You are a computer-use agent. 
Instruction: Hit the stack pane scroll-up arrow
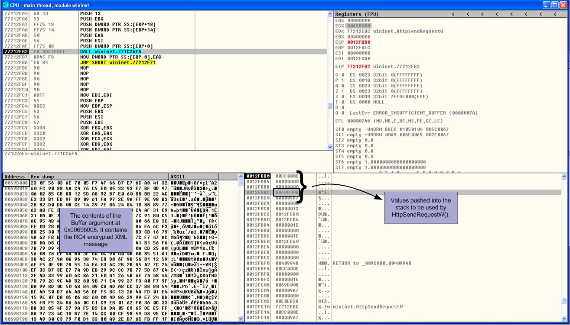(564, 177)
